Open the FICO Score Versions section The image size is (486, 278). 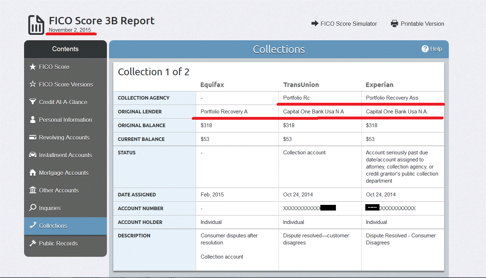pos(65,84)
